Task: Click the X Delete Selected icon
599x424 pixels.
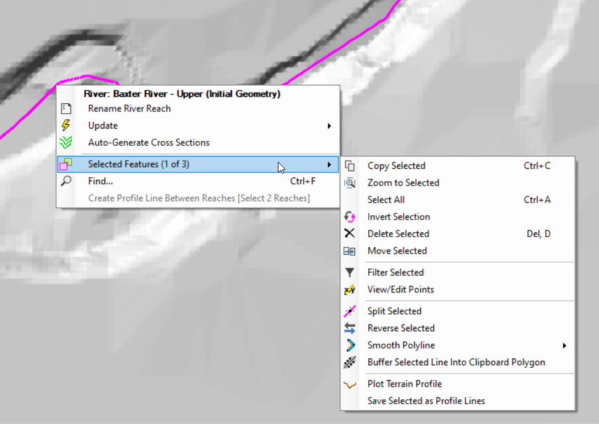Action: coord(350,233)
